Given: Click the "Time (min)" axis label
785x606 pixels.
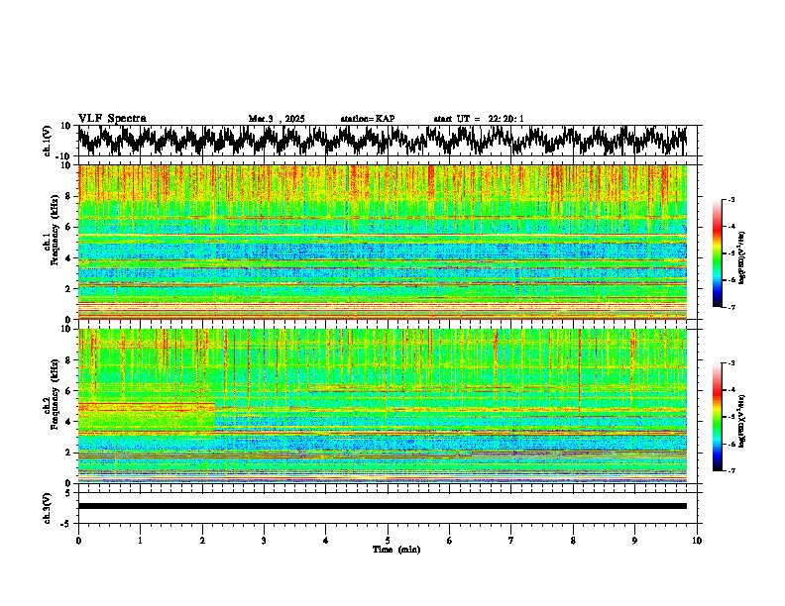Looking at the screenshot, I should pyautogui.click(x=396, y=550).
